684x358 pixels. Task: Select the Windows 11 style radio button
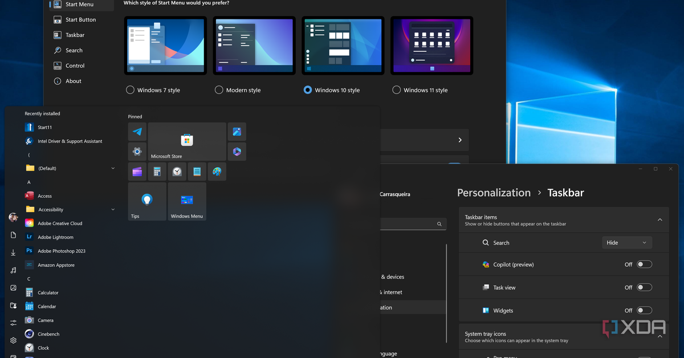(x=397, y=90)
